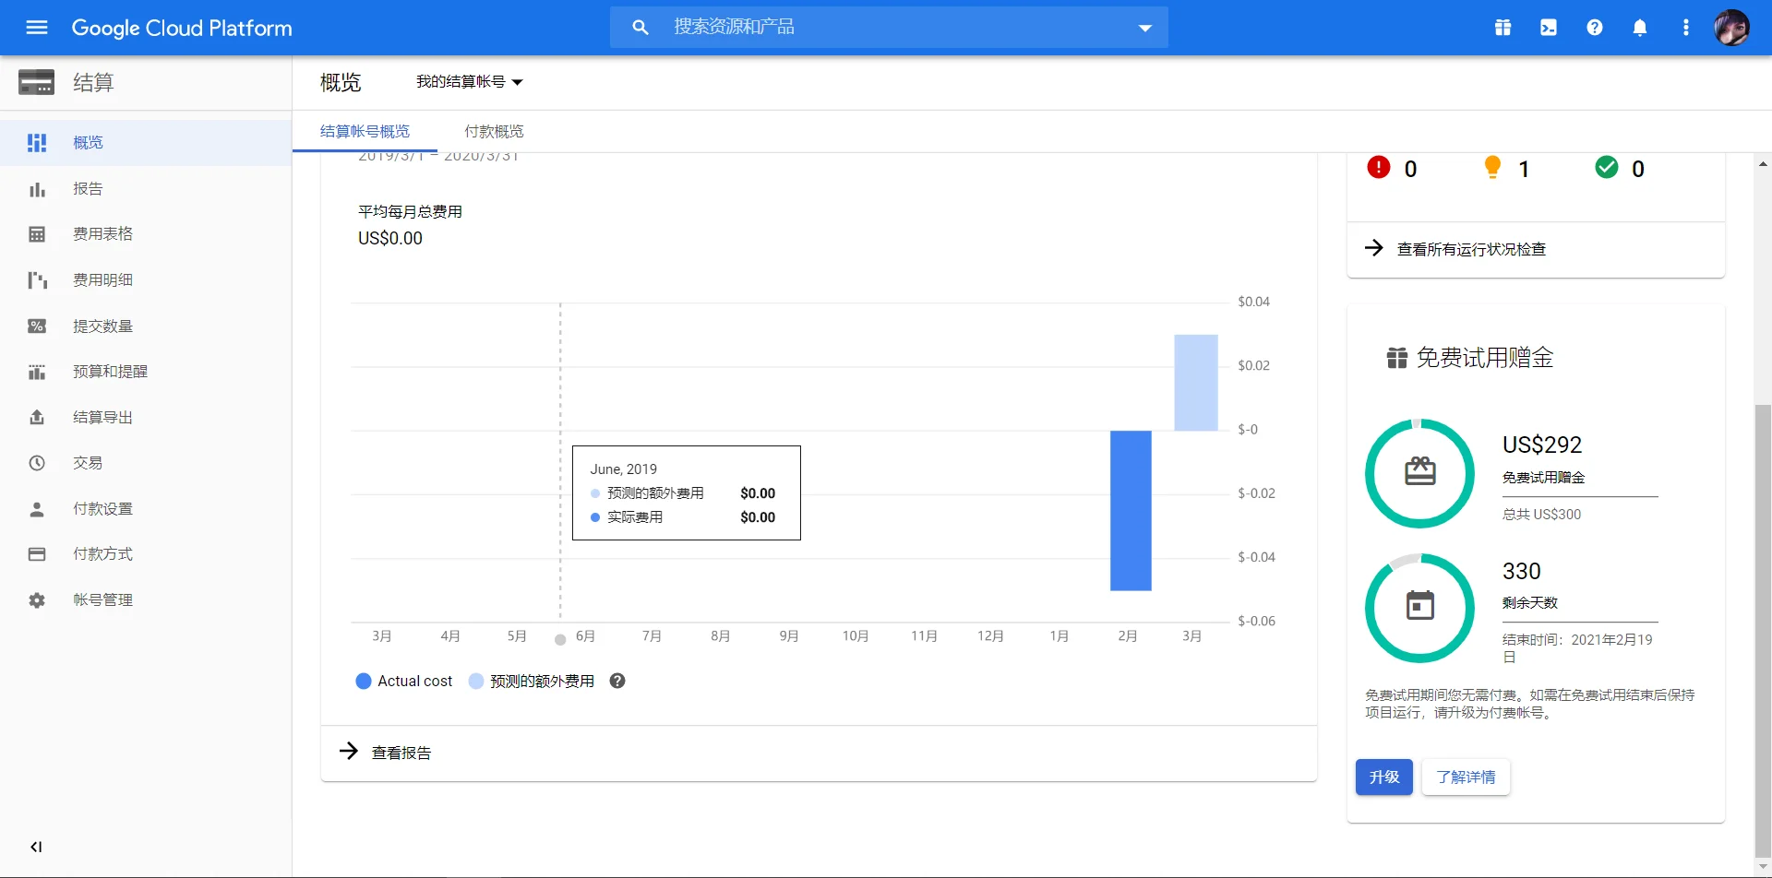Open 交易 in the sidebar
Screen dimensions: 1772x878
click(146, 463)
